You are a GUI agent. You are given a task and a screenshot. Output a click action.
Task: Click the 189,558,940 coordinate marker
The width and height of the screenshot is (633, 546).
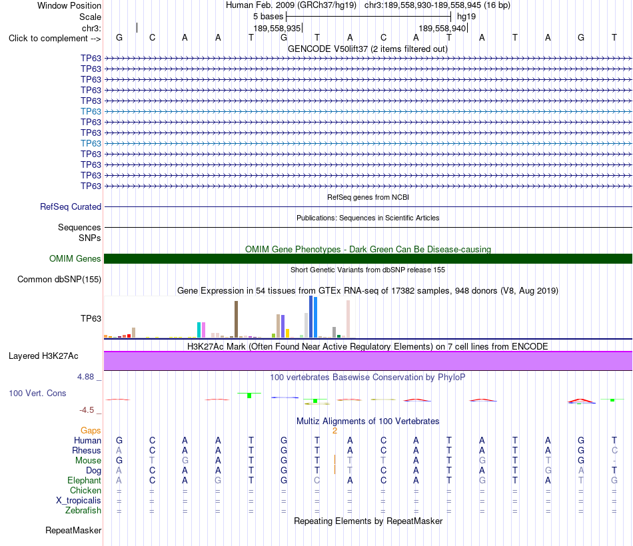click(x=442, y=28)
